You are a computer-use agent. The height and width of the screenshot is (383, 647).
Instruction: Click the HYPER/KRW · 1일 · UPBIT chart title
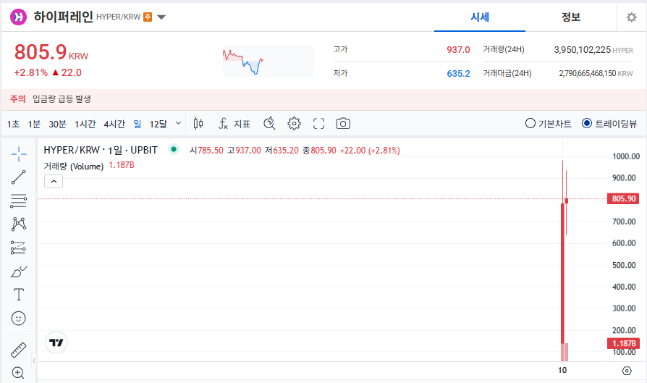pos(101,150)
